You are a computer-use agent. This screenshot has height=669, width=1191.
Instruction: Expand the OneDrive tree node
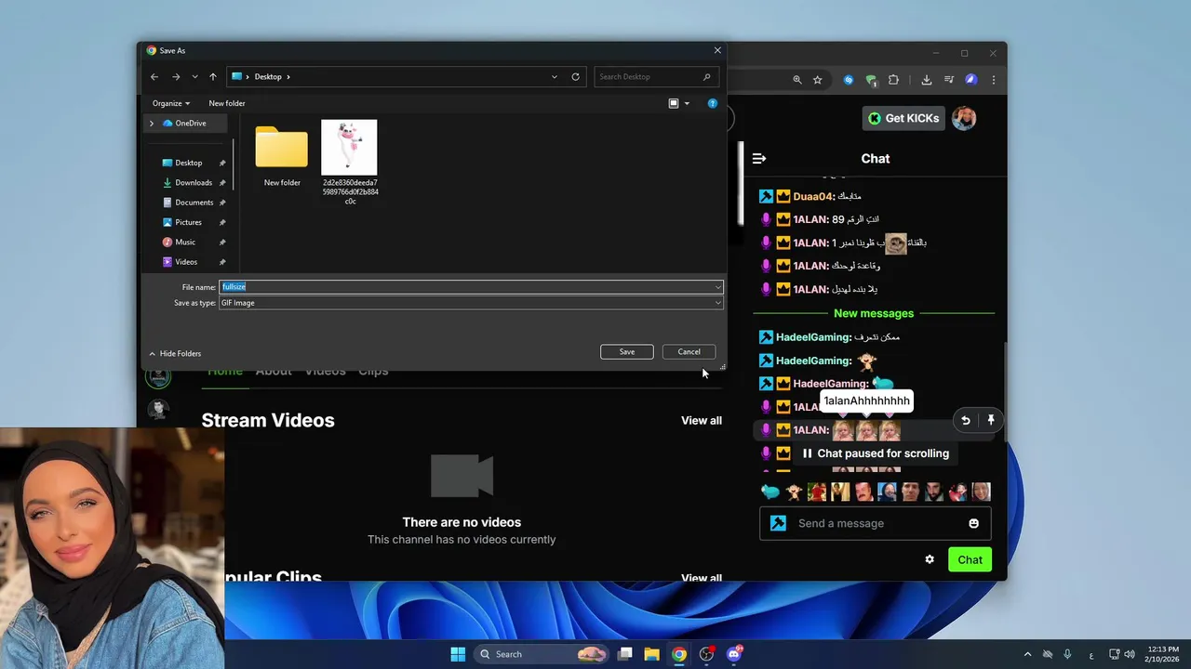click(x=152, y=123)
